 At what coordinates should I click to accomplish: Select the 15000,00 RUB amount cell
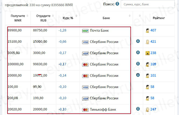pos(40,42)
